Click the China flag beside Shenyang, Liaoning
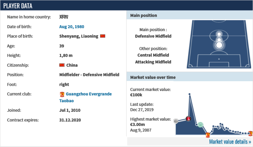Viewport: 253px width, 147px height. pyautogui.click(x=103, y=36)
